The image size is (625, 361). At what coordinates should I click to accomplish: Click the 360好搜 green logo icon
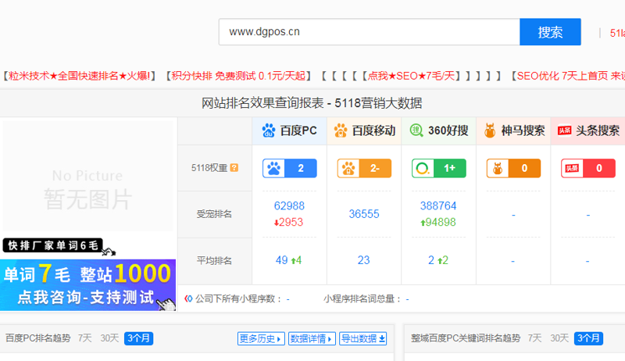coord(417,130)
